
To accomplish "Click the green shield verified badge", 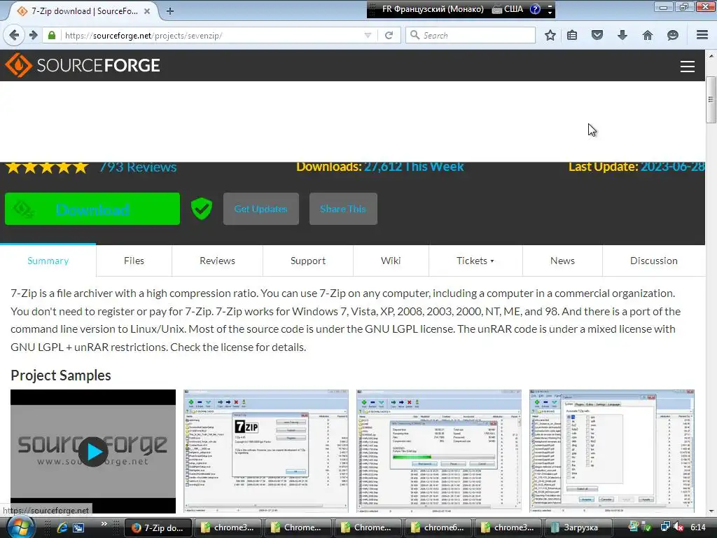I will [x=202, y=209].
